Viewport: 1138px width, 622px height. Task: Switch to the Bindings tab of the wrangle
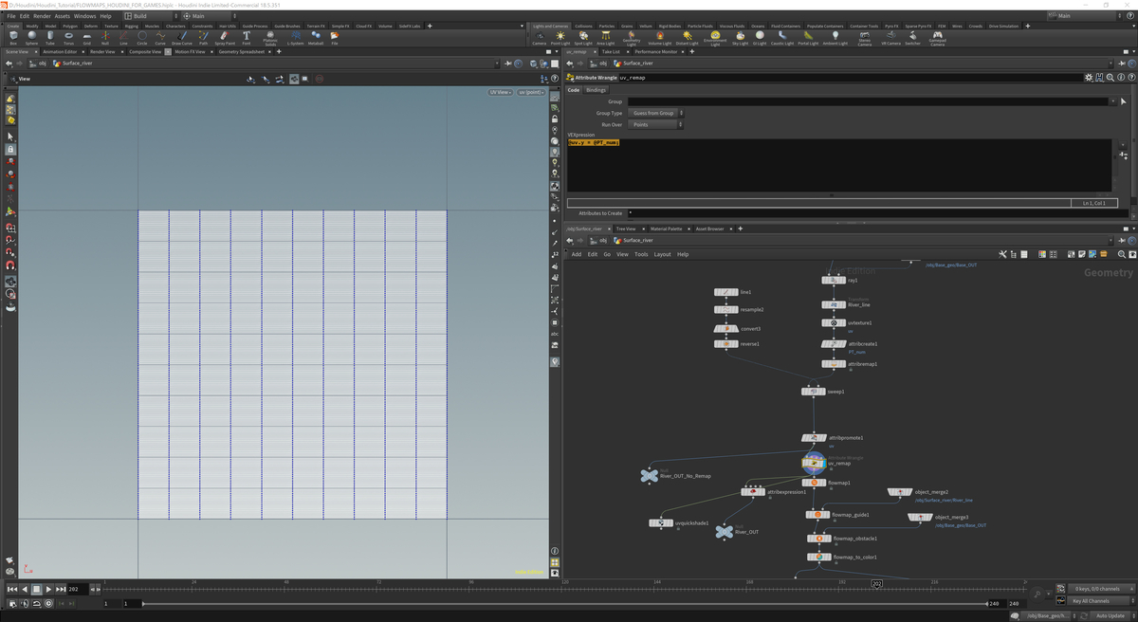tap(597, 89)
